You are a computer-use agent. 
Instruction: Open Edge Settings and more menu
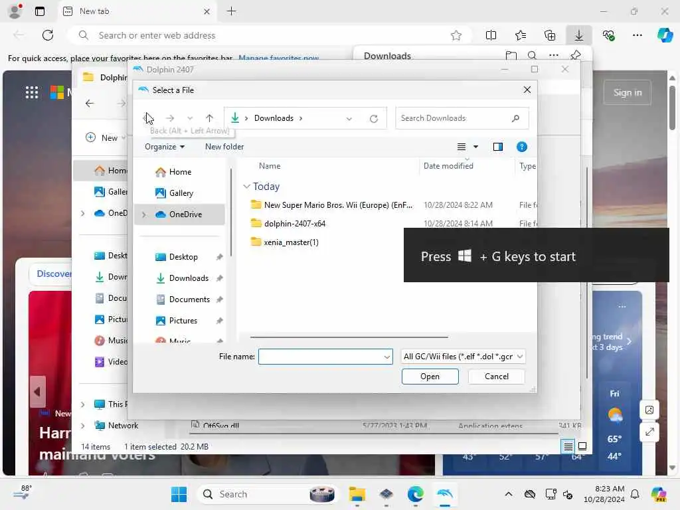637,36
